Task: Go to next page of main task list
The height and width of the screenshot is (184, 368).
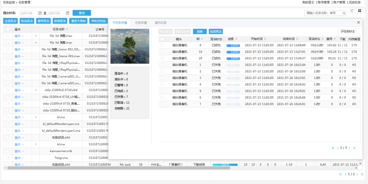Action: 357,174
